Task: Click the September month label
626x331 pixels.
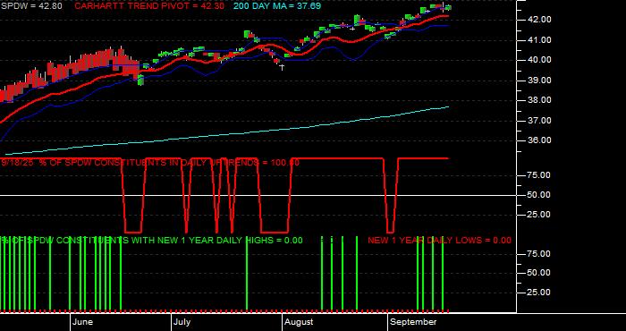Action: [x=413, y=322]
